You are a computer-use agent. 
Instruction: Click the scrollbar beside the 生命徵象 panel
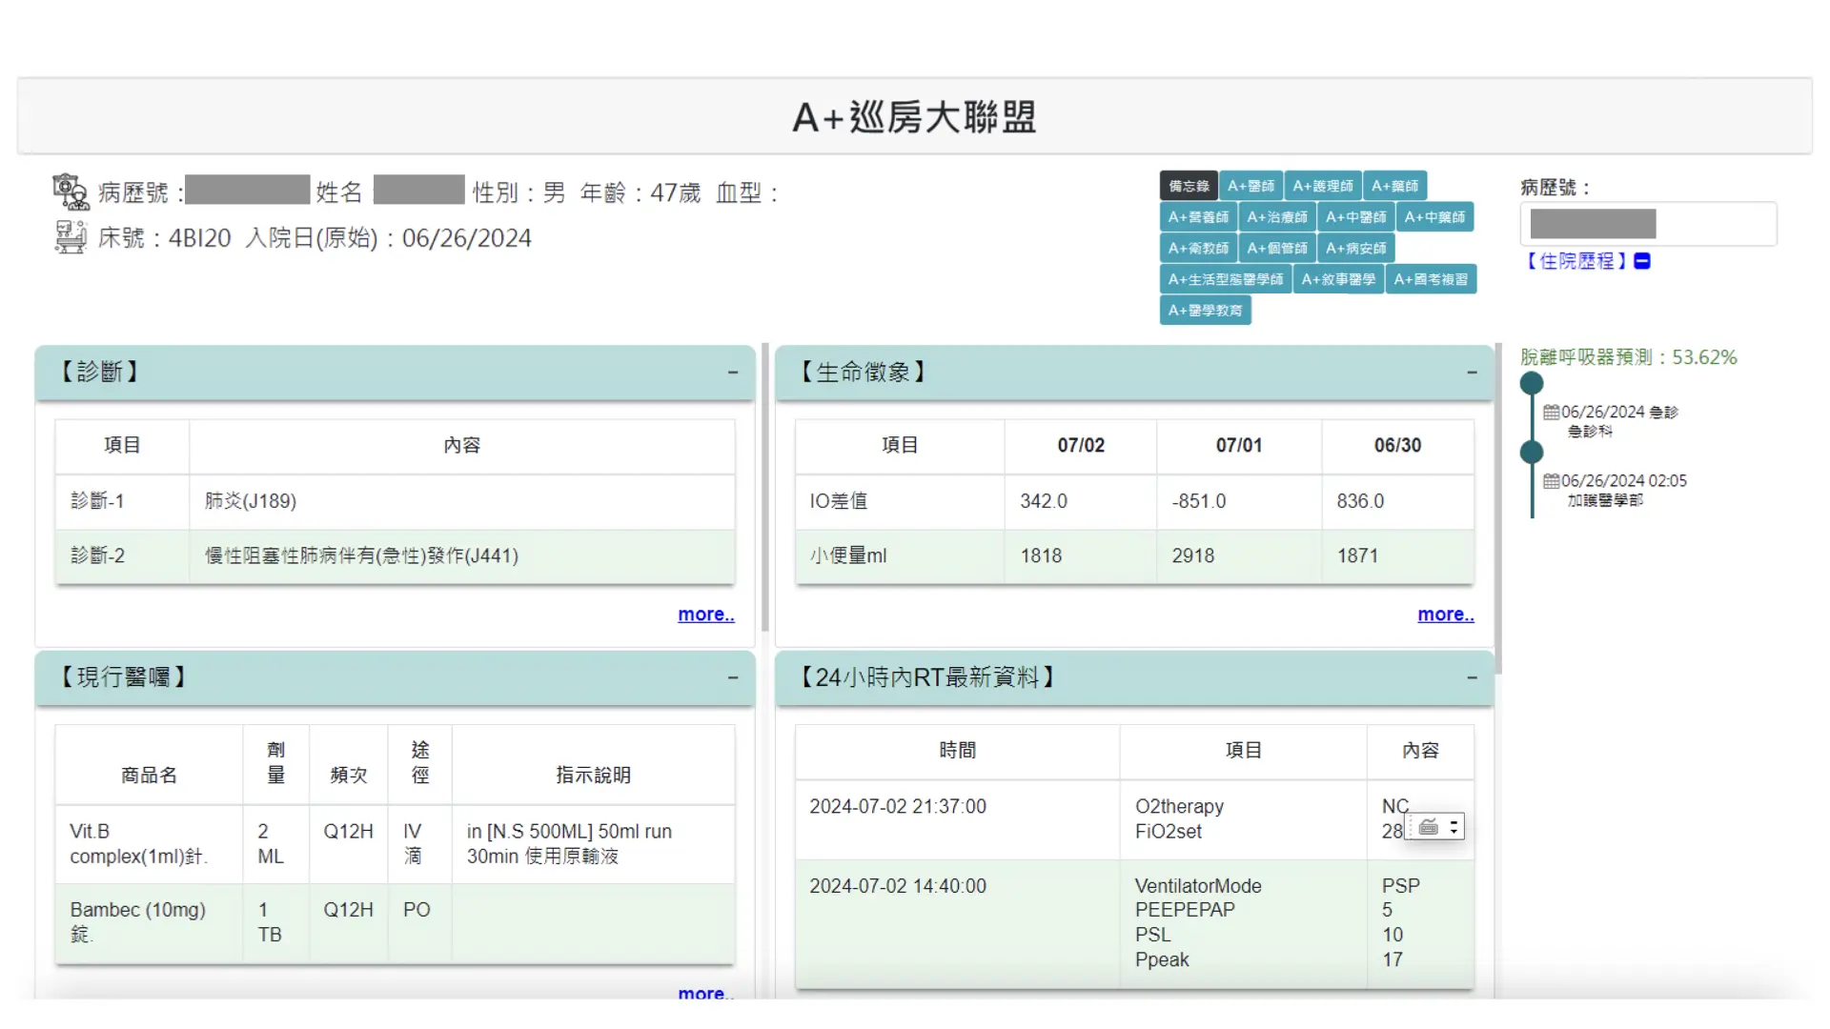click(x=1498, y=509)
